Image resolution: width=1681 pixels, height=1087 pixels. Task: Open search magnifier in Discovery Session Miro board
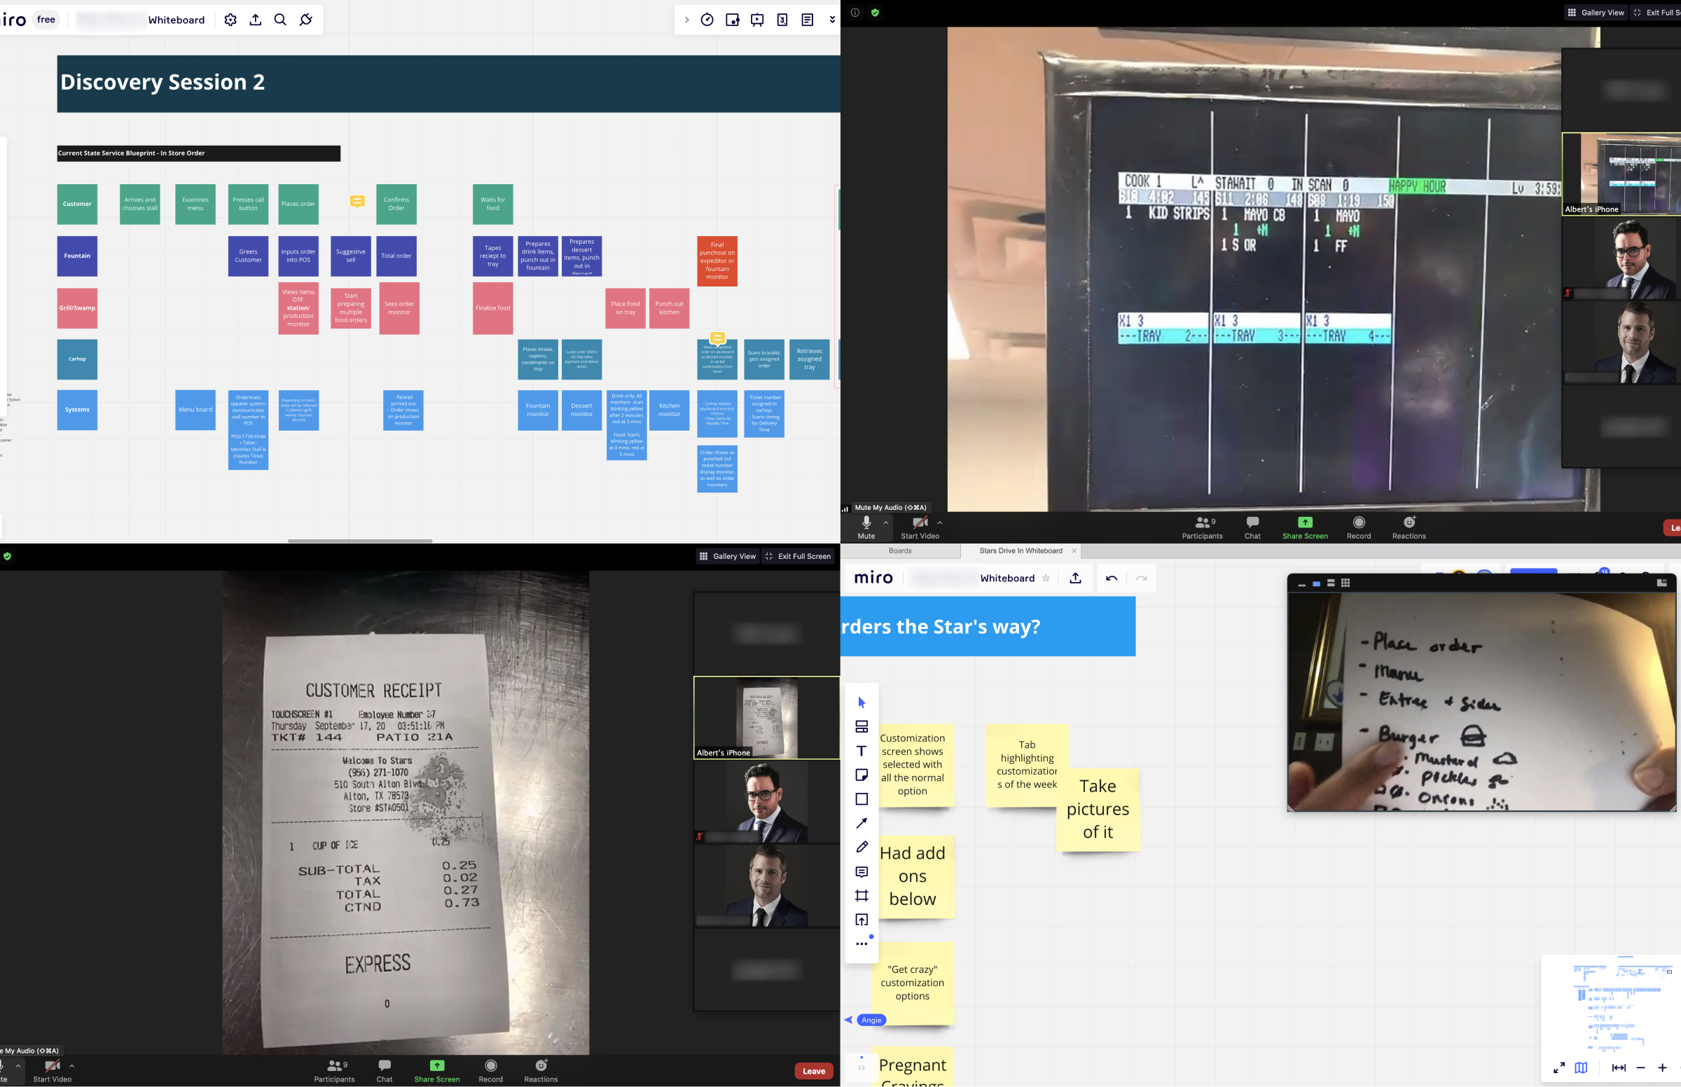[x=280, y=20]
